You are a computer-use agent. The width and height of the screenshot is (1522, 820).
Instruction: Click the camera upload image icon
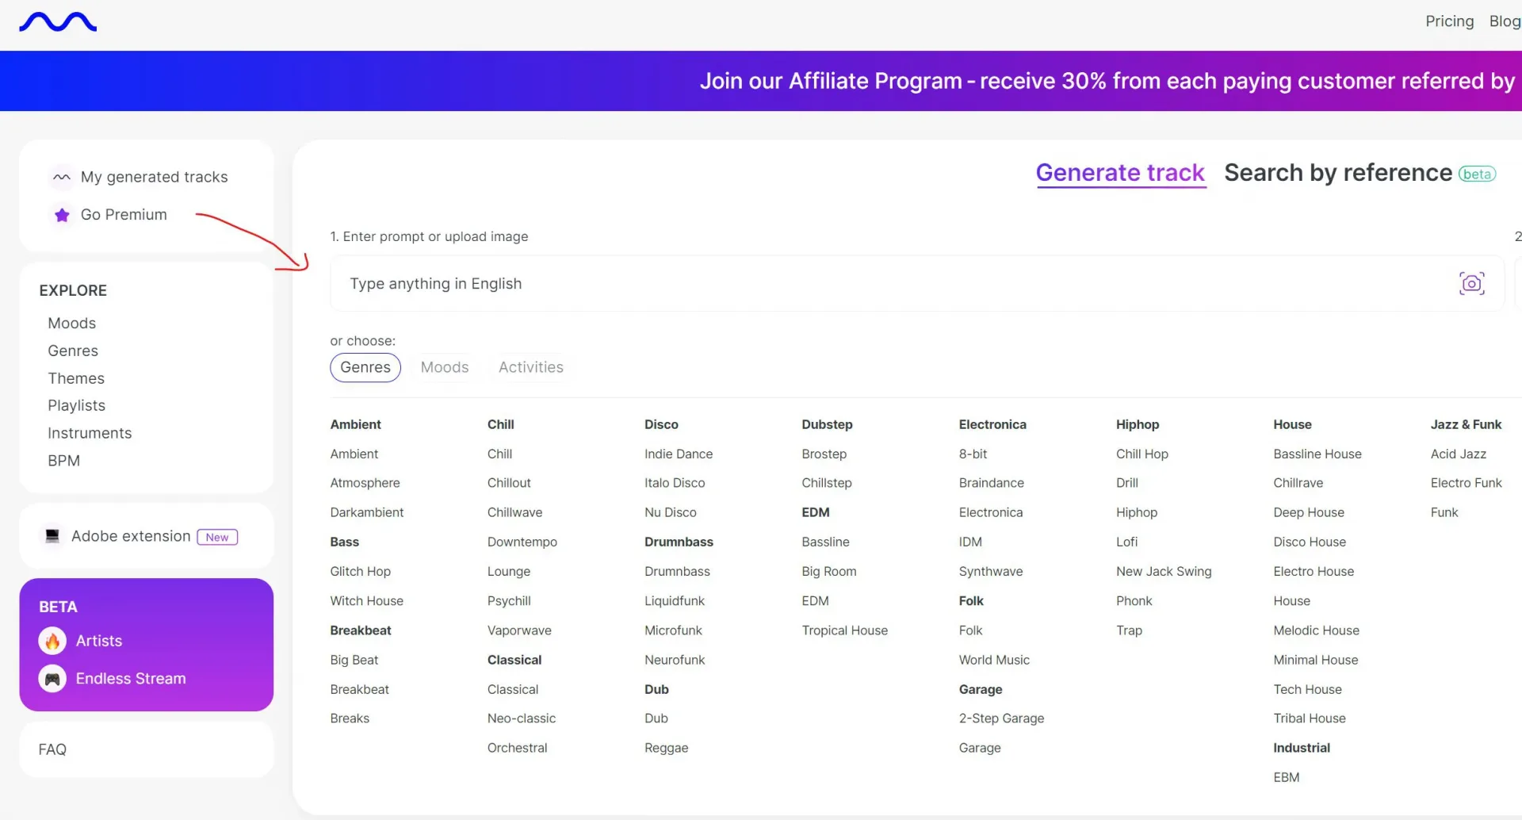pos(1471,283)
